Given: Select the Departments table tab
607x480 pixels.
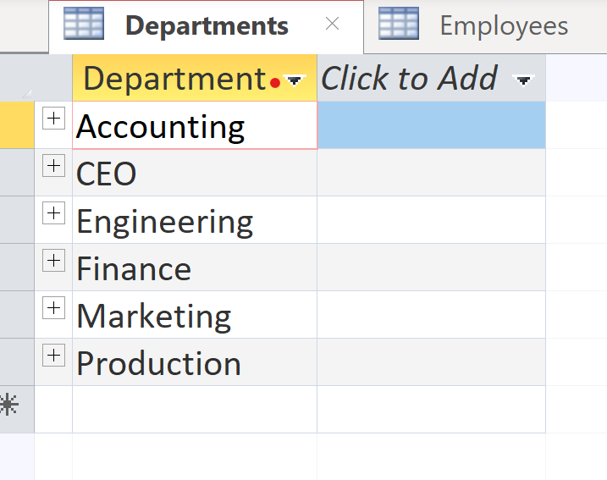Looking at the screenshot, I should [207, 26].
